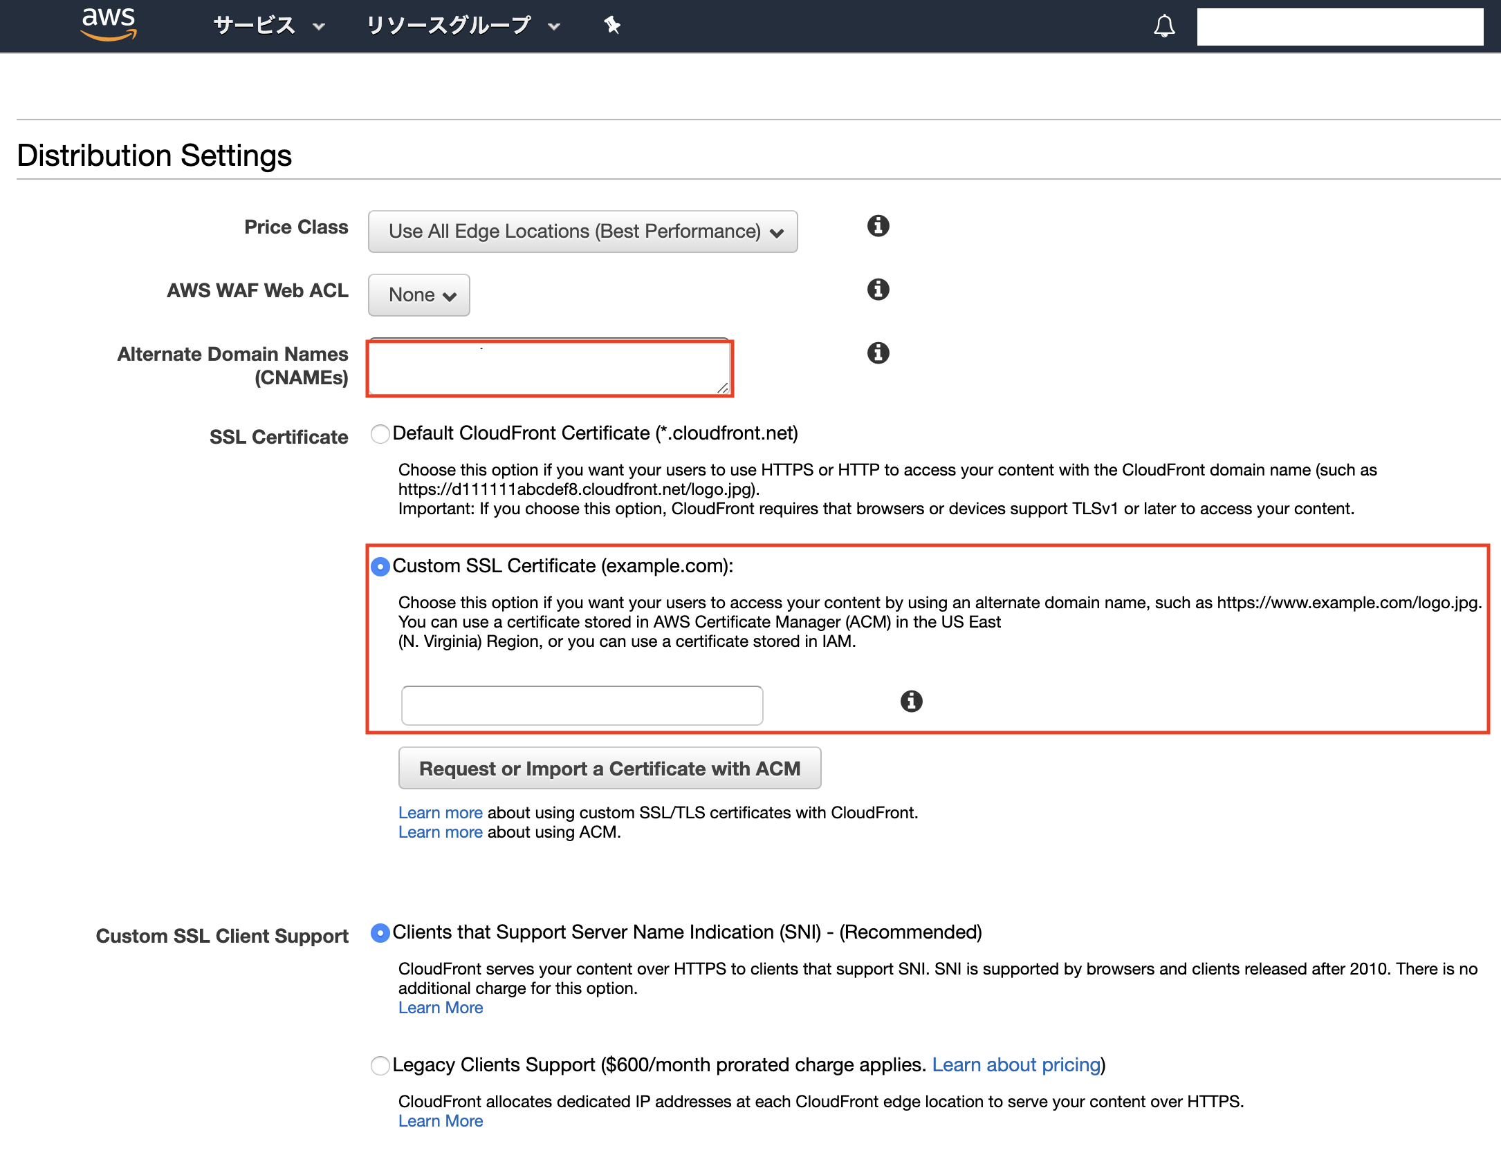Viewport: 1501px width, 1157px height.
Task: Open the Price Class dropdown
Action: [582, 232]
